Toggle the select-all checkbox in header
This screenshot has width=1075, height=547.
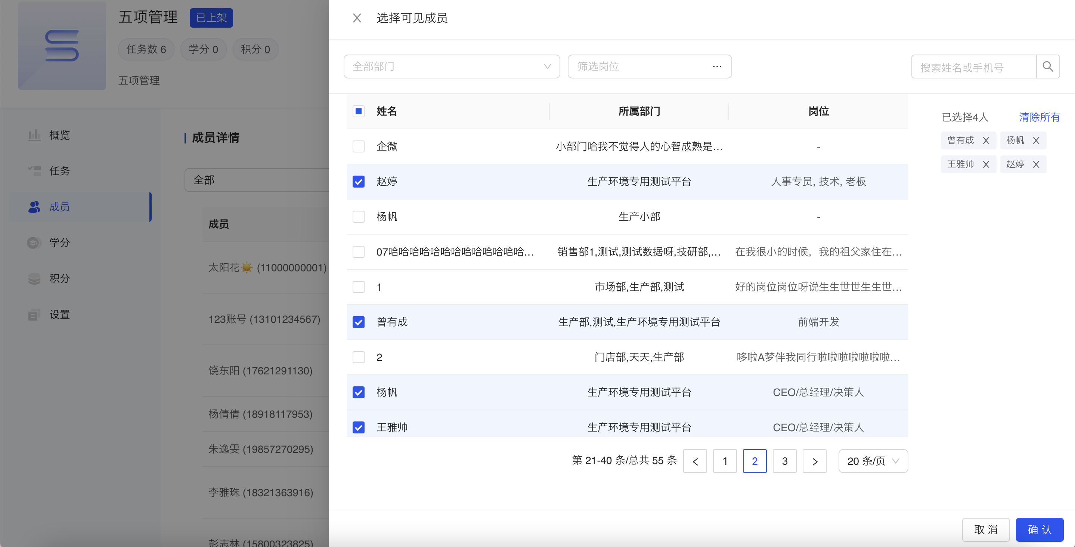coord(359,111)
